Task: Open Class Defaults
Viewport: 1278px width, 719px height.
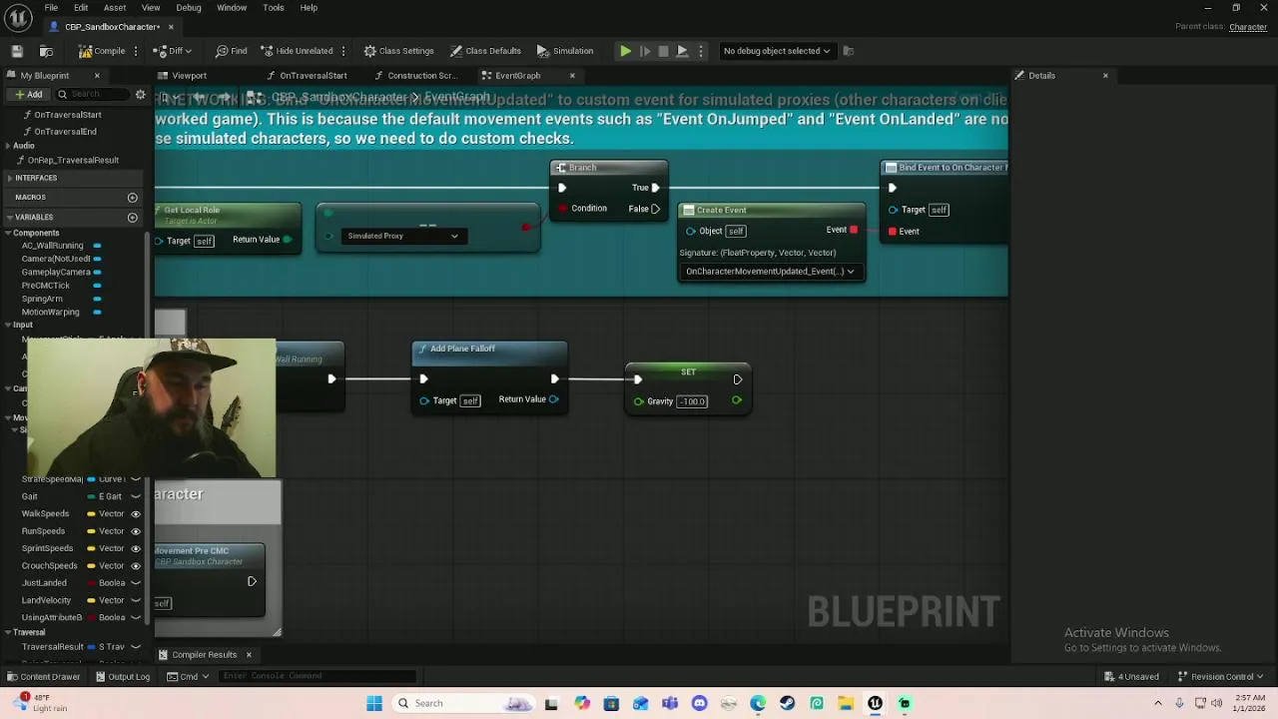Action: pyautogui.click(x=485, y=51)
